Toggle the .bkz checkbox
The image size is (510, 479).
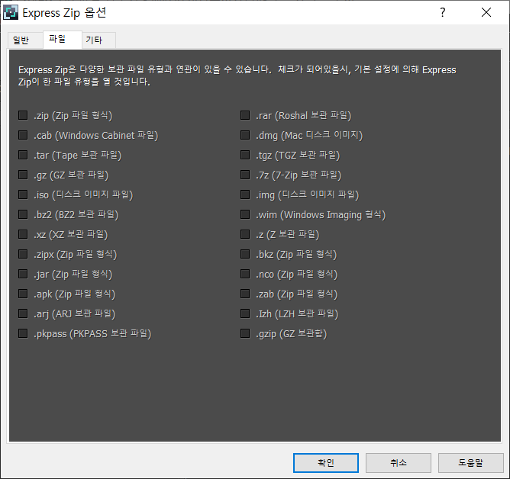(245, 254)
